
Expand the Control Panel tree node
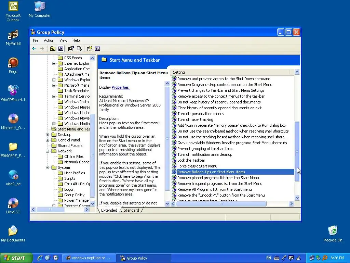tap(47, 140)
